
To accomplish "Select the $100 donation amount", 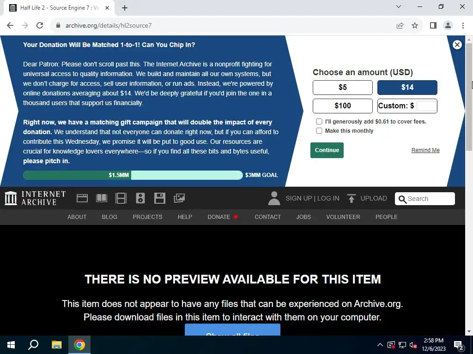I will [343, 106].
